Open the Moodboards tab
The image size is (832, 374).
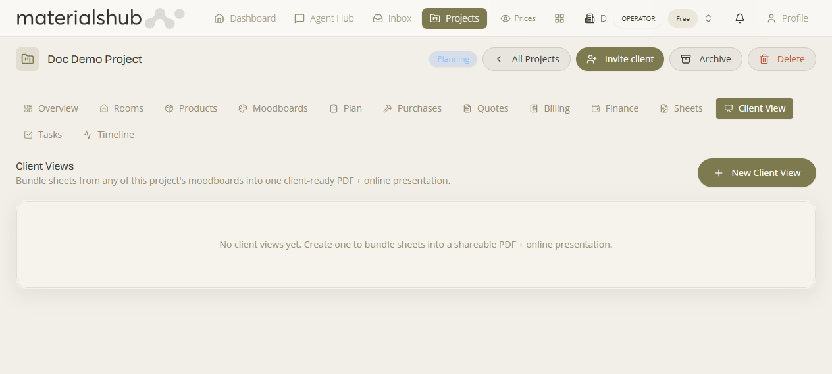pos(273,108)
